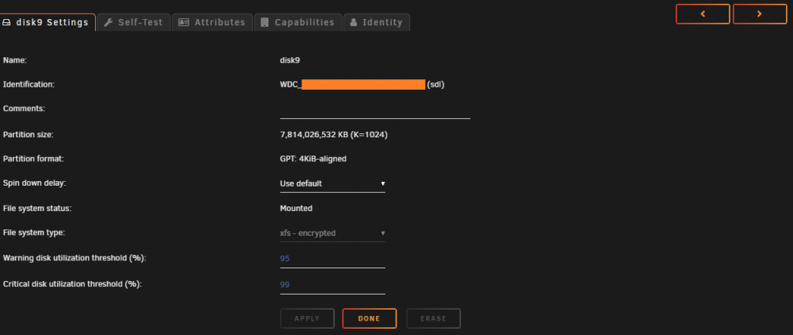Image resolution: width=793 pixels, height=335 pixels.
Task: Open the disk9 Settings tab
Action: [48, 22]
